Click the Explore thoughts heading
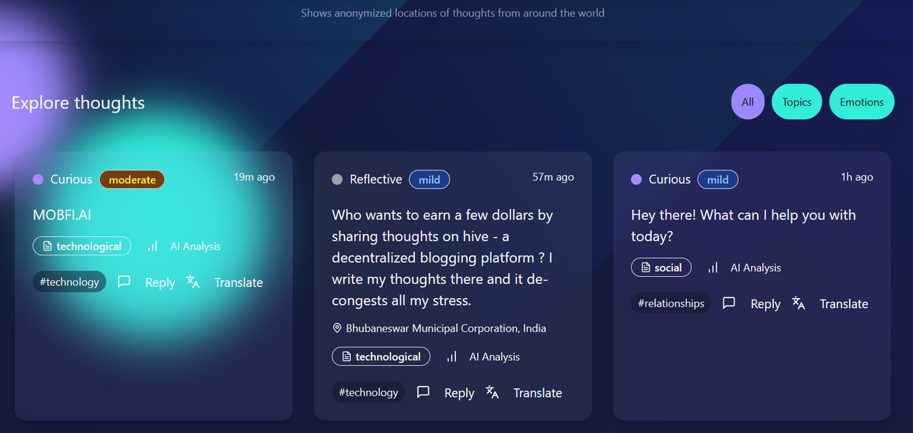 tap(78, 103)
